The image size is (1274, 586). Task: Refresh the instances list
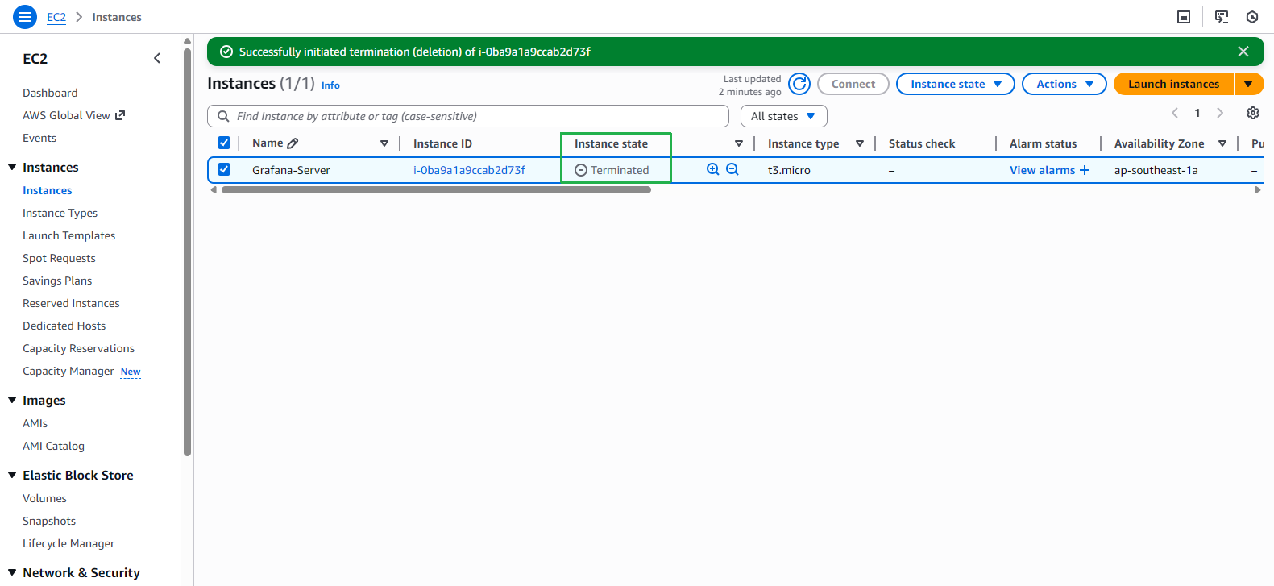pos(799,84)
